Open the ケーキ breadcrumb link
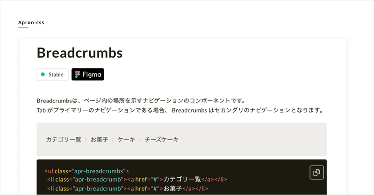Image resolution: width=374 pixels, height=195 pixels. [126, 140]
